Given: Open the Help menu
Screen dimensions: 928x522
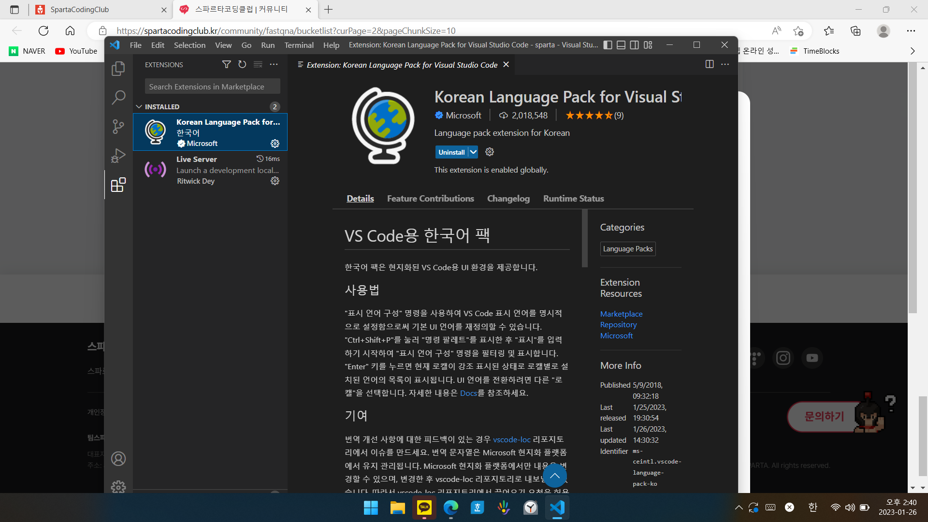Looking at the screenshot, I should [331, 45].
